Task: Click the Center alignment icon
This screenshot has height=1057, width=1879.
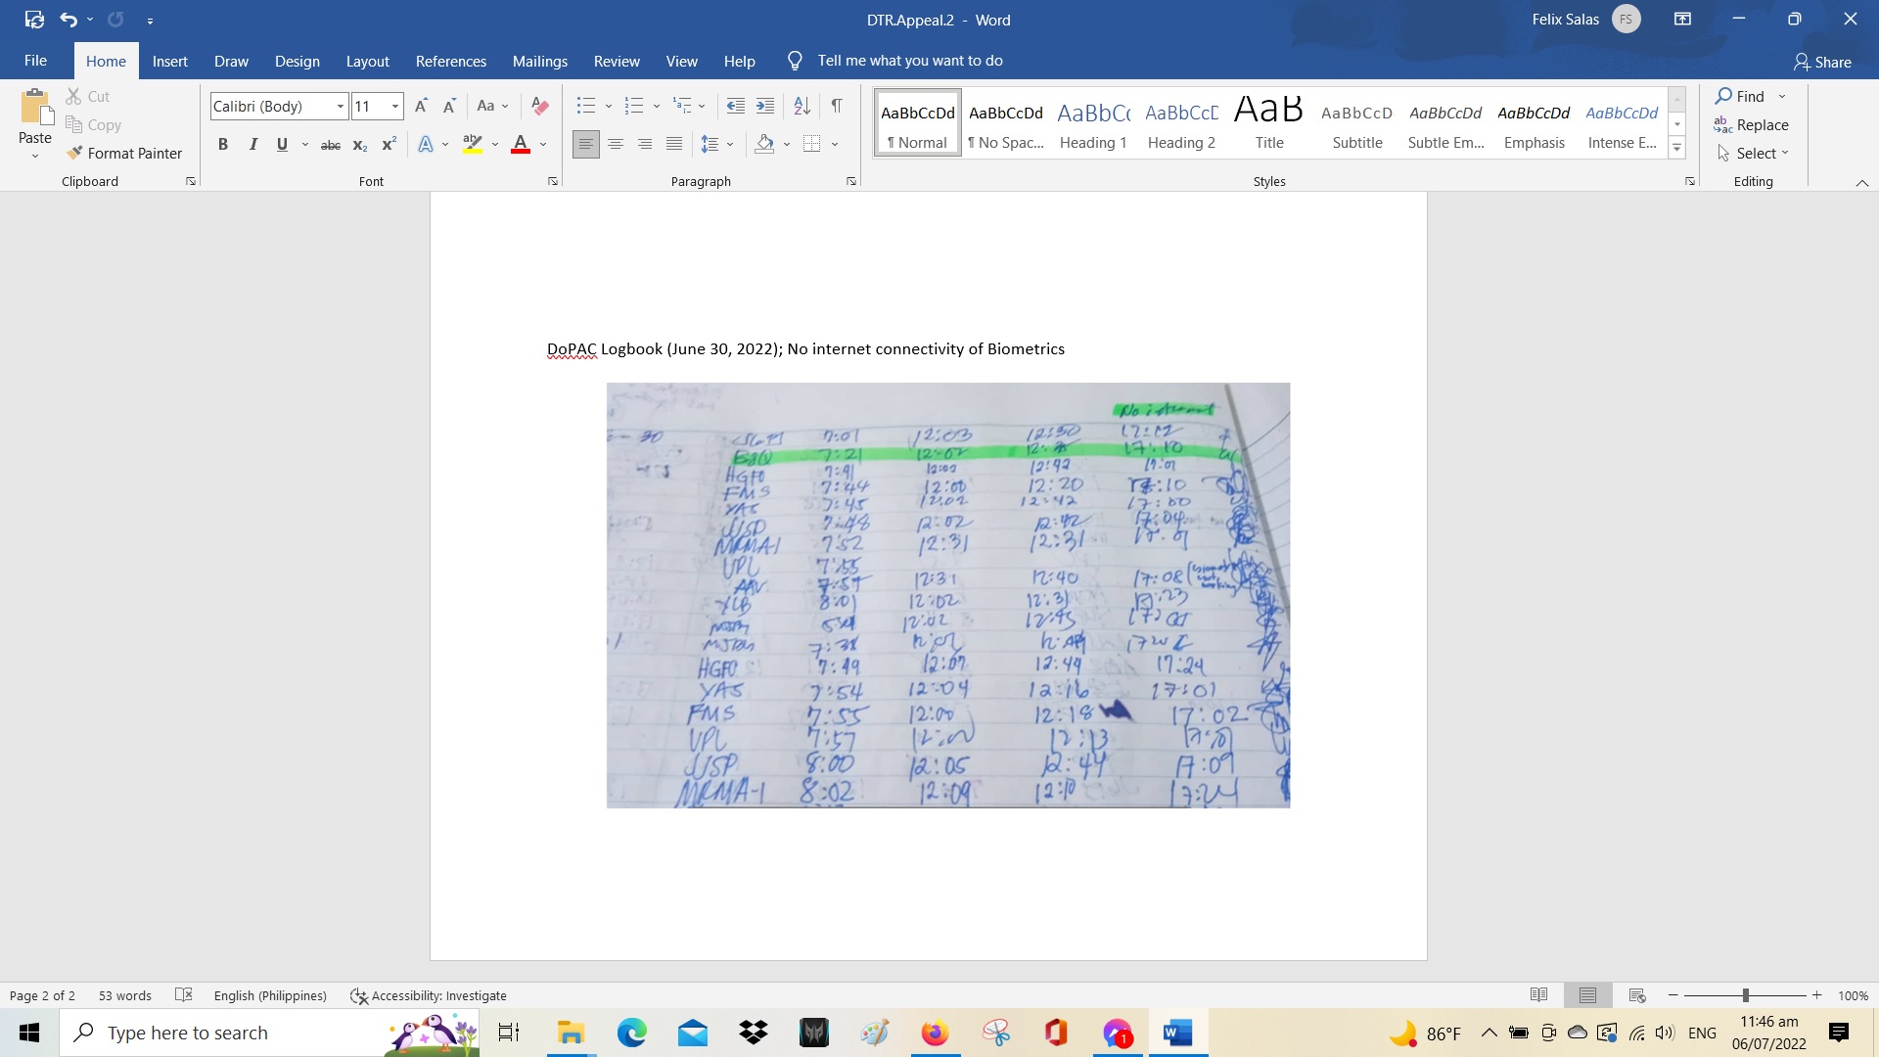Action: (616, 144)
